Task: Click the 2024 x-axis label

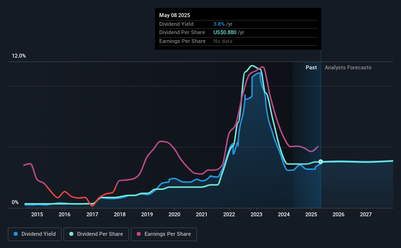Action: tap(284, 214)
